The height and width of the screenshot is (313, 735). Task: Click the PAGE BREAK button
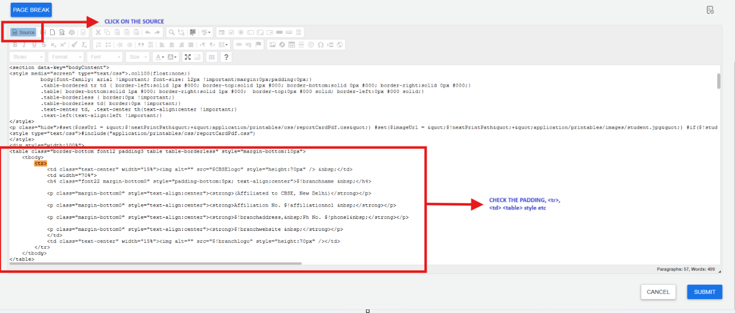coord(31,10)
